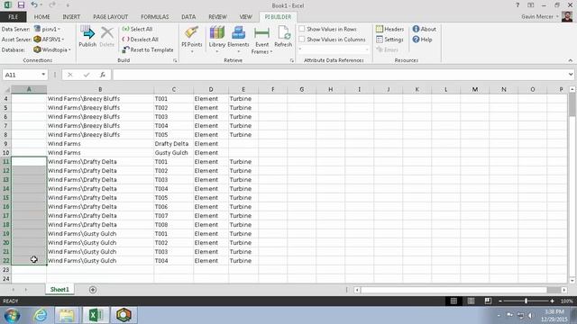Expand the formula bar
577x324 pixels.
pos(571,75)
